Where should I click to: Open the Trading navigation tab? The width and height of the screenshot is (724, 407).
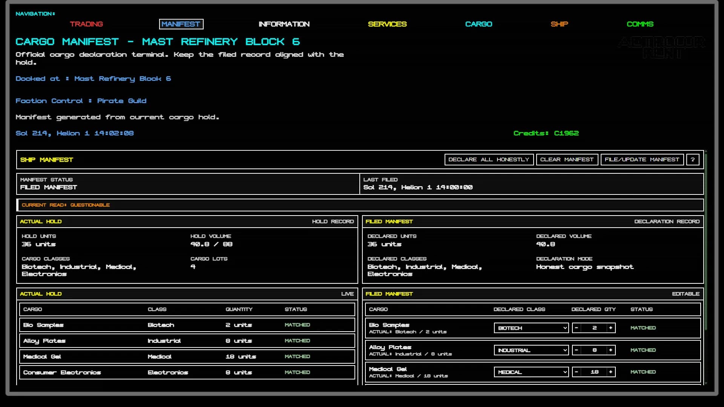pos(86,24)
